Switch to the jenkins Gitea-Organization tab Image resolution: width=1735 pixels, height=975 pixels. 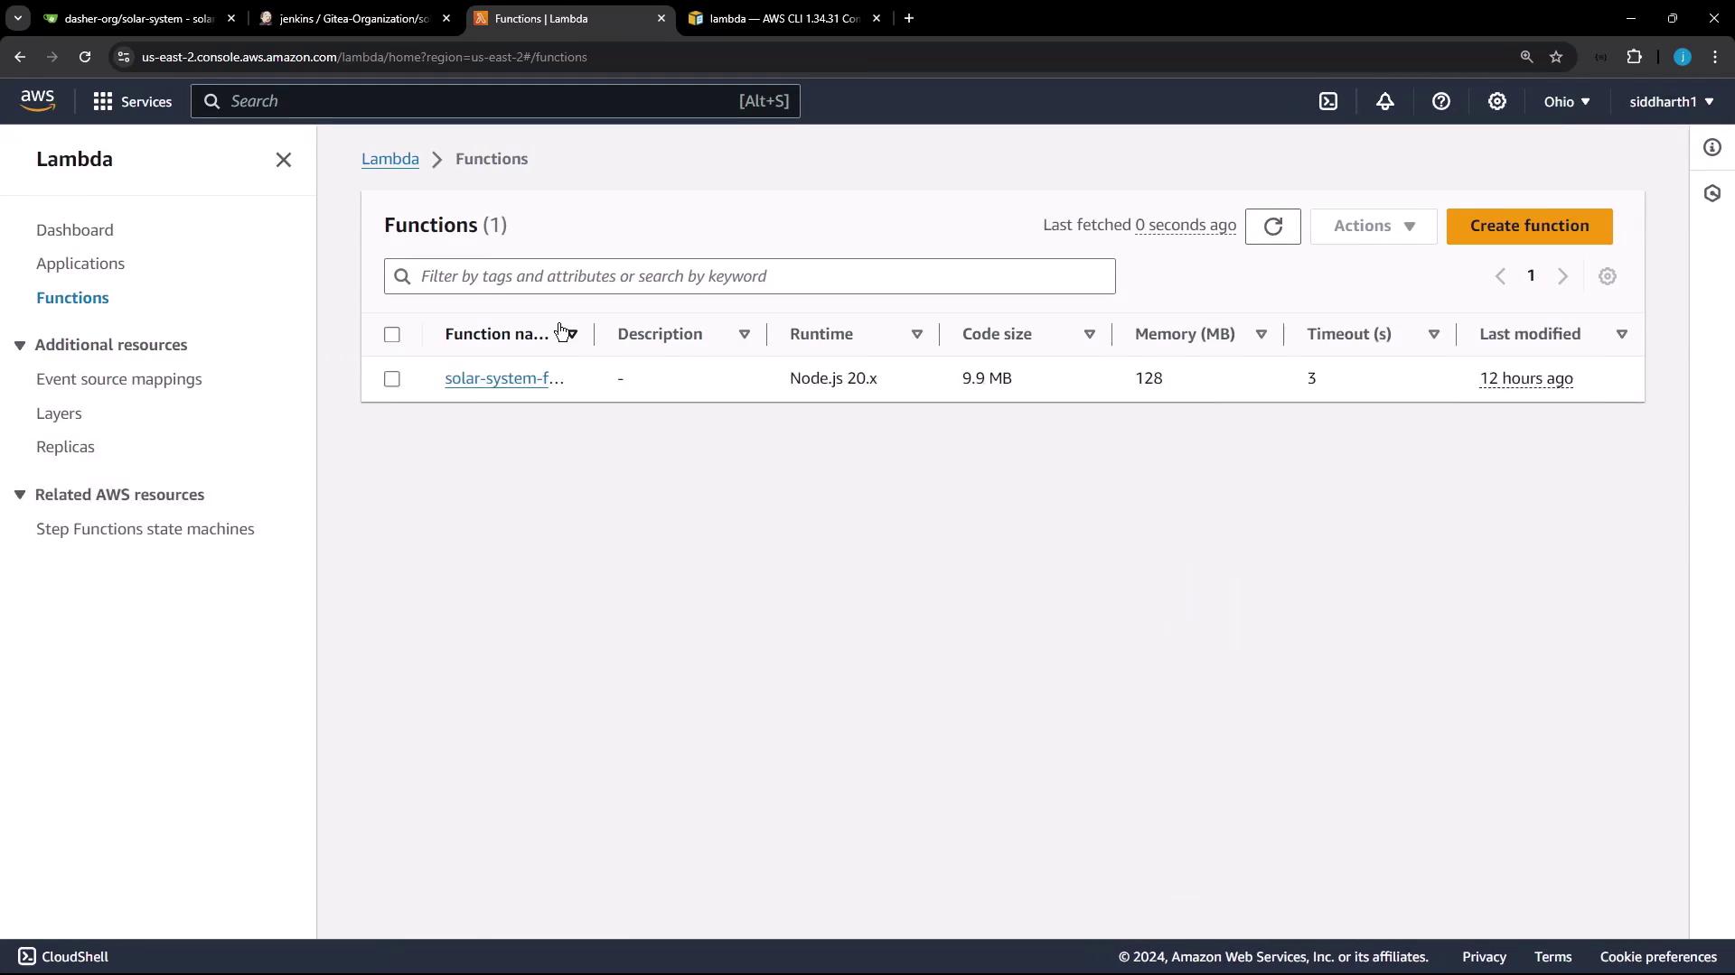(353, 18)
